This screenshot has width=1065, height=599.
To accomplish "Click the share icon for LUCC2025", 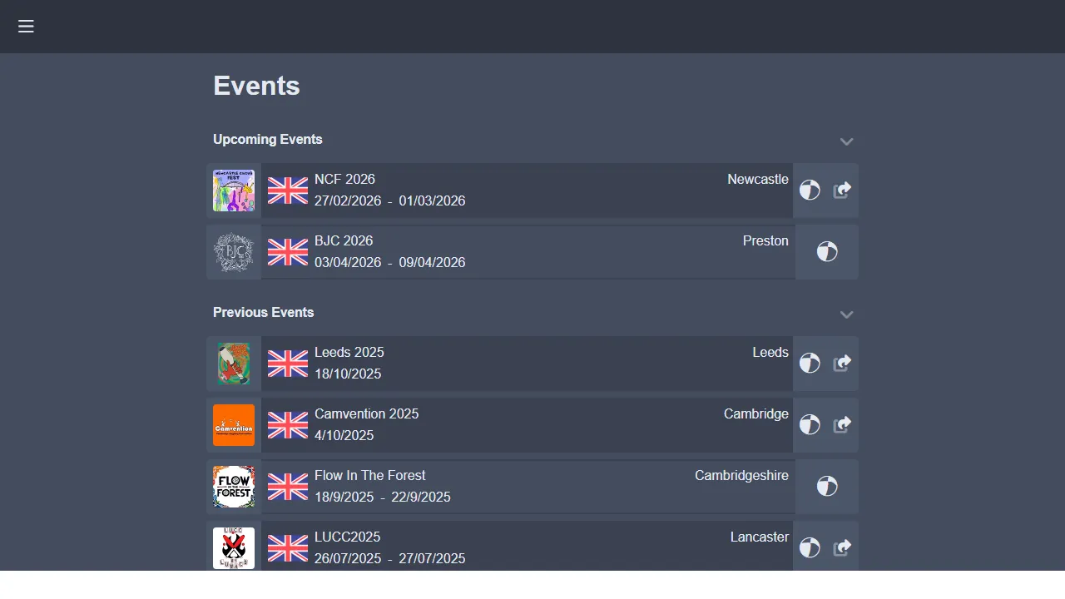I will [842, 547].
